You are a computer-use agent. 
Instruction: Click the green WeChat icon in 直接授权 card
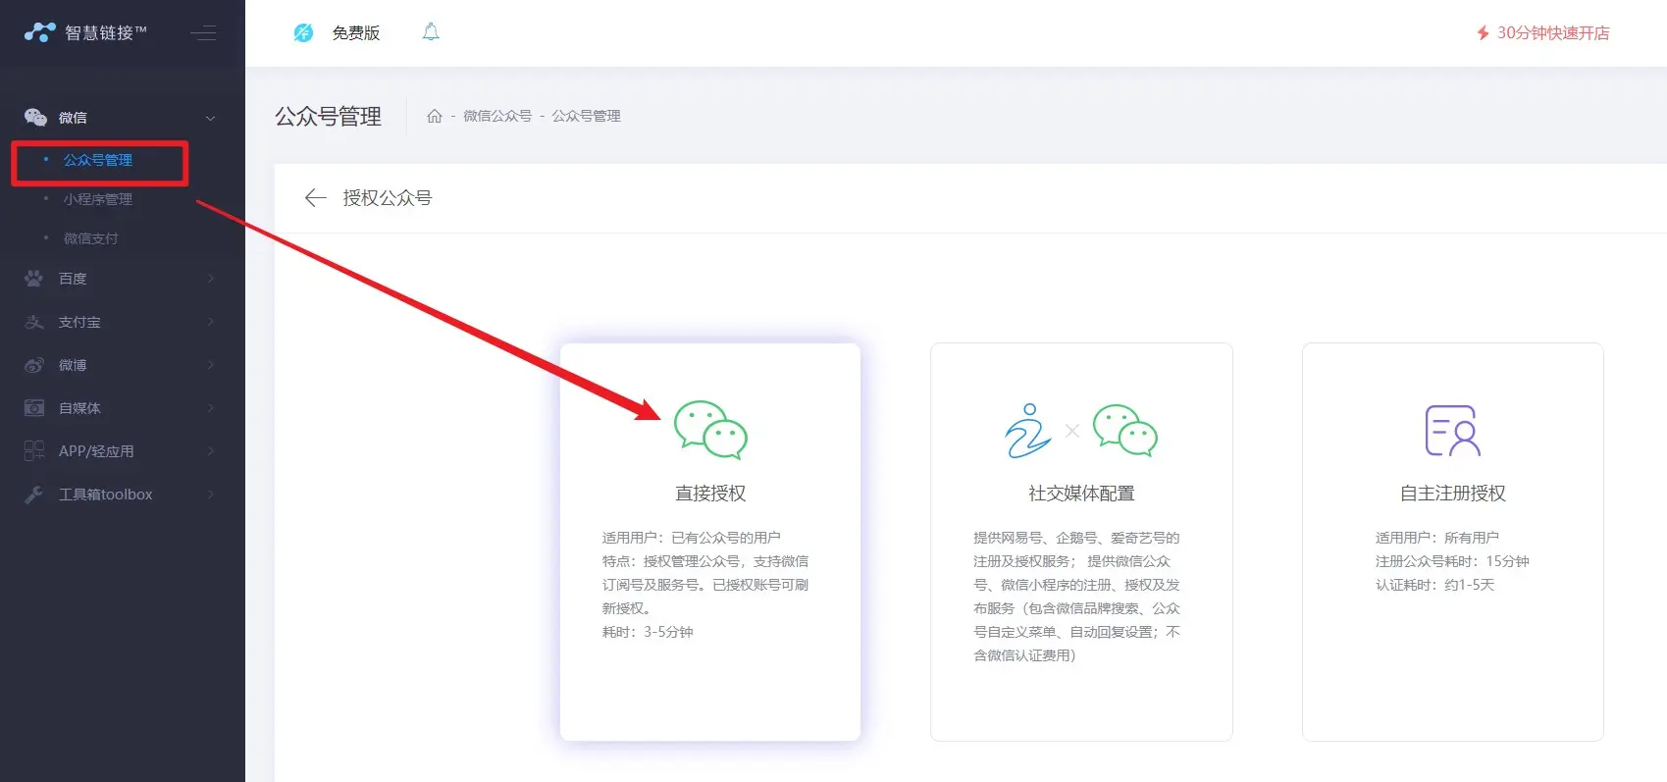pos(711,430)
